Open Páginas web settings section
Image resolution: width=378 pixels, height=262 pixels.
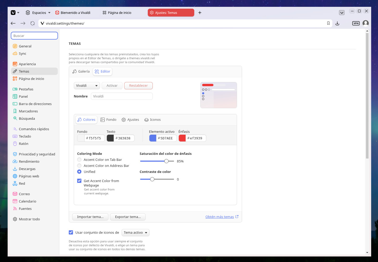(34, 176)
